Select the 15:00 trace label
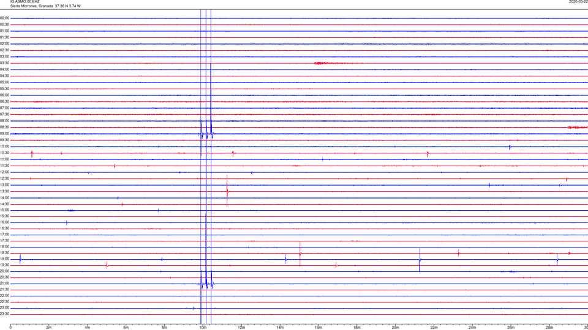 (x=4, y=210)
